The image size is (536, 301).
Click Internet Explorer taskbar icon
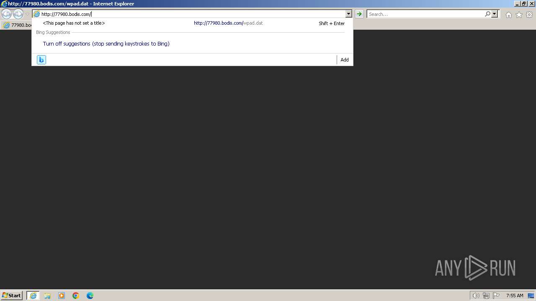point(33,296)
